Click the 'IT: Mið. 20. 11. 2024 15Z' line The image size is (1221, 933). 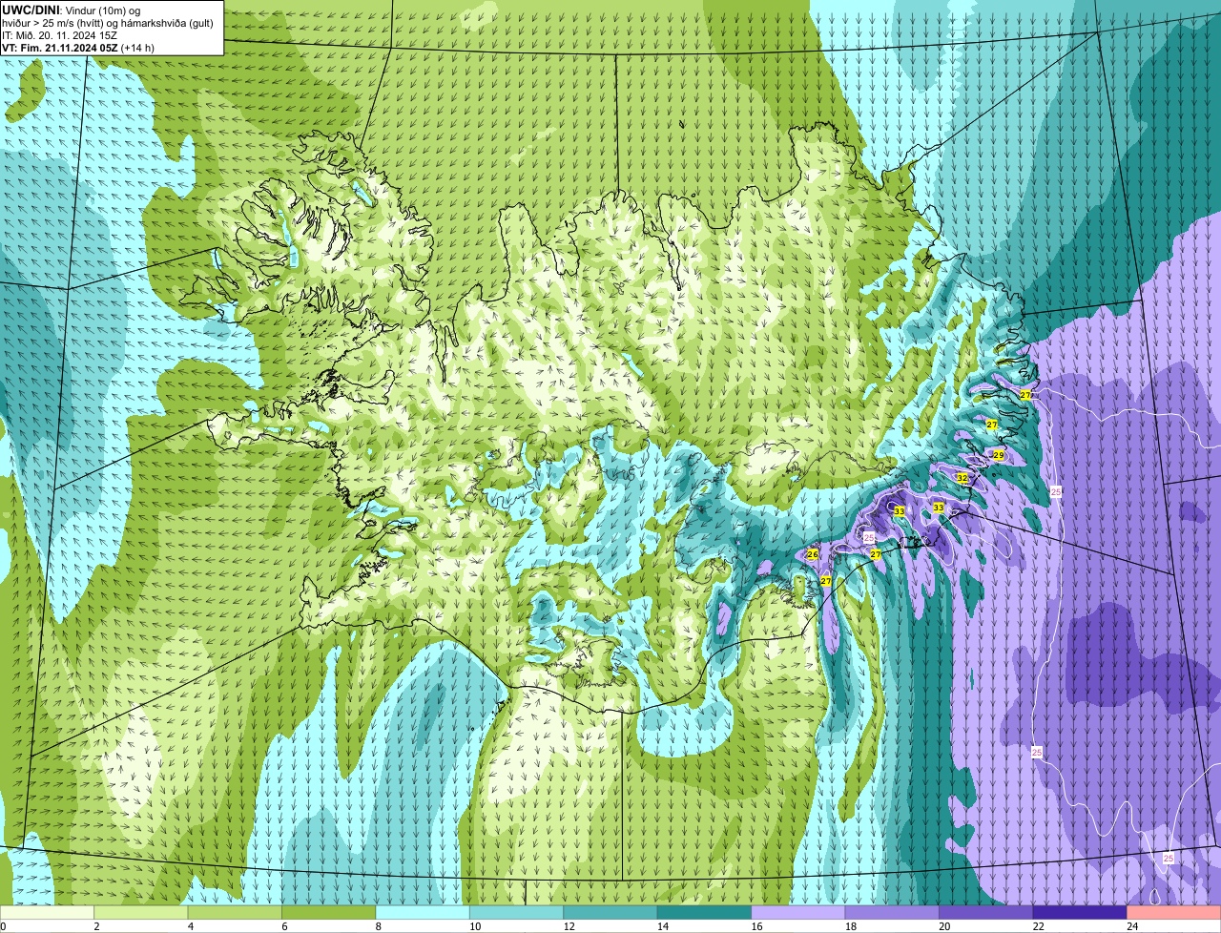click(60, 35)
